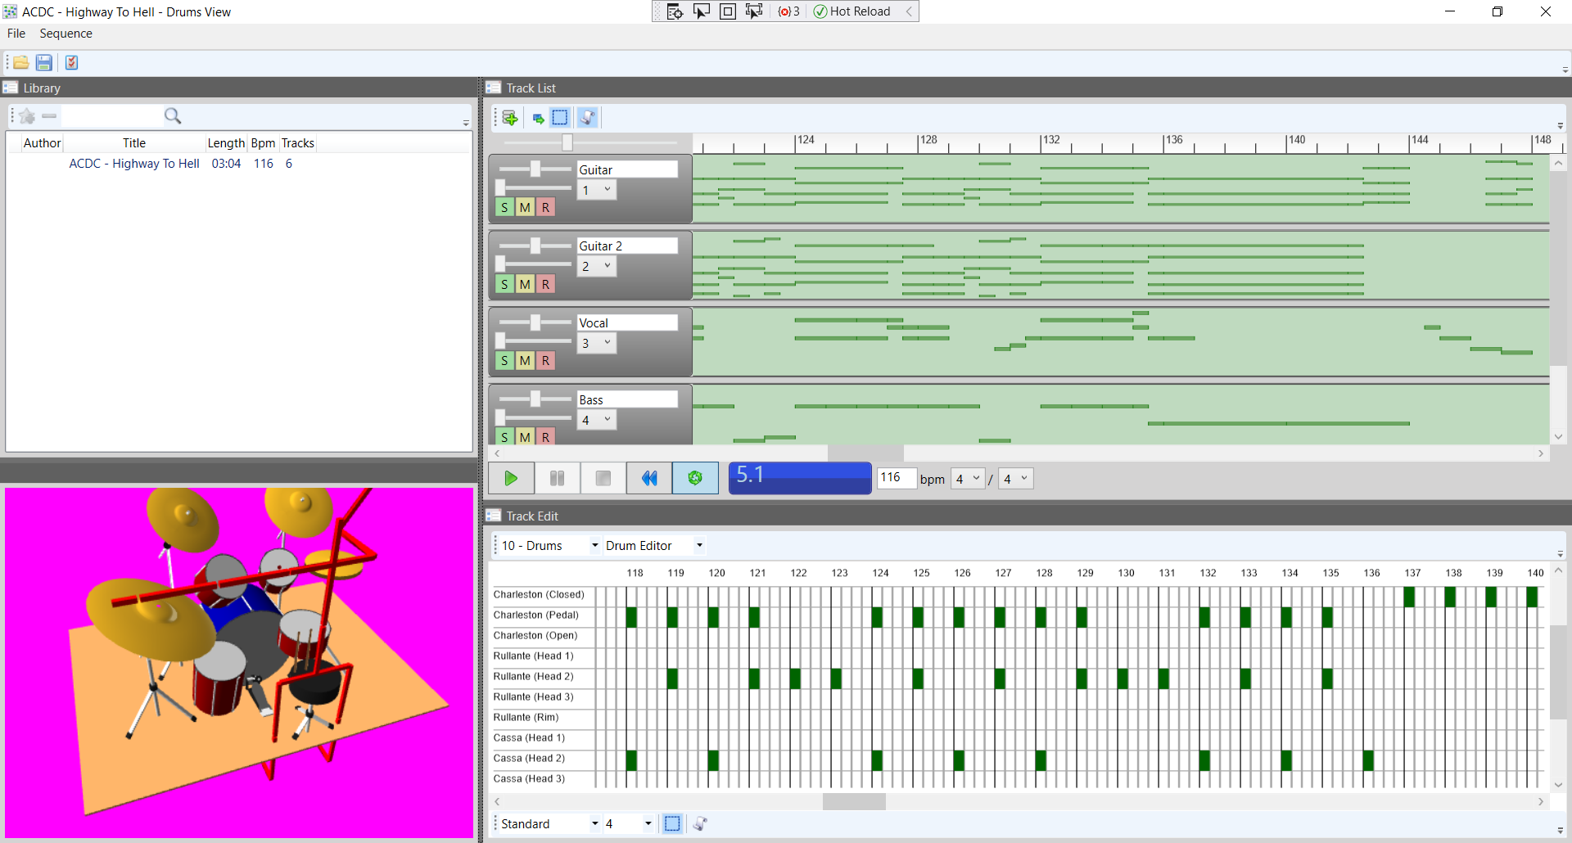
Task: Click the Guitar 2 track pan slider handle
Action: (x=500, y=264)
